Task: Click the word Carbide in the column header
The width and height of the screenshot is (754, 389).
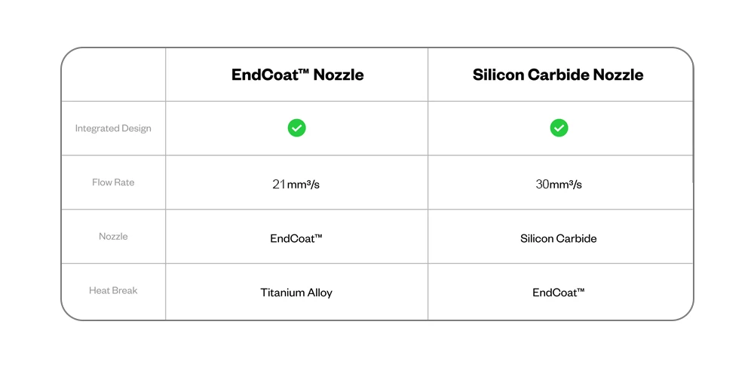Action: [x=558, y=75]
